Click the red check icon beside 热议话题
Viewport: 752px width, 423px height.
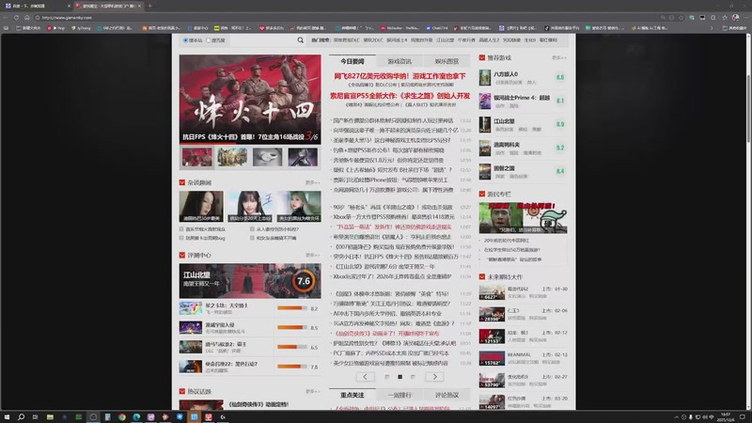tap(182, 391)
